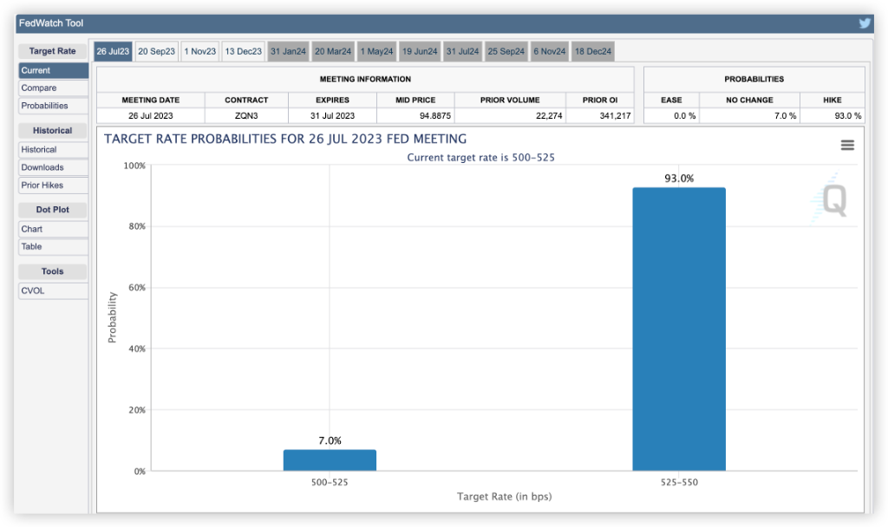Click the Twitter bird icon
The image size is (888, 527).
pos(865,23)
